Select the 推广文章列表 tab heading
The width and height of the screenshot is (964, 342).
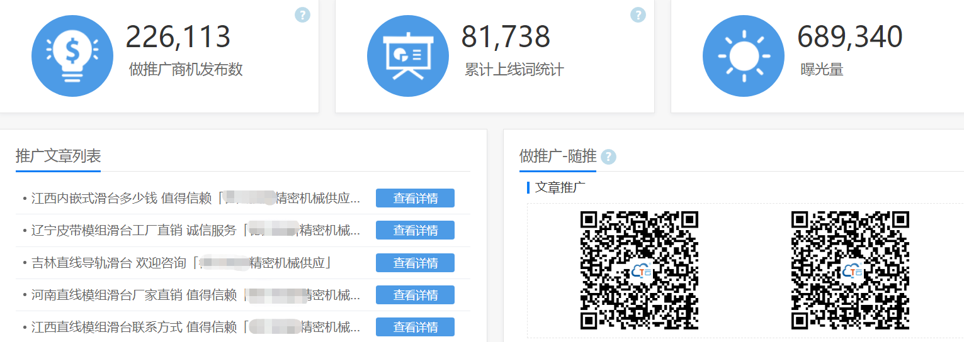(x=58, y=156)
